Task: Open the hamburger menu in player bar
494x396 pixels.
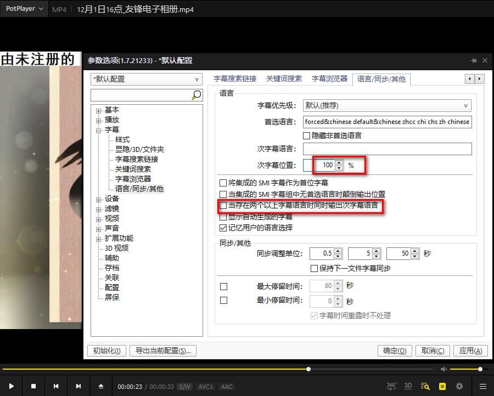Action: click(482, 386)
